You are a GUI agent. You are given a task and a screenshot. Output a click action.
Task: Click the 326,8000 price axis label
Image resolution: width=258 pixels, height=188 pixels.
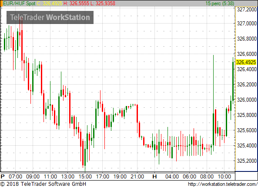point(247,39)
